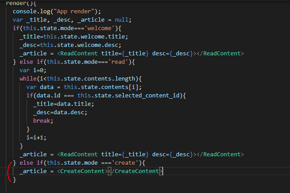Click _title=data.title assignment
This screenshot has height=193, width=290.
64,104
